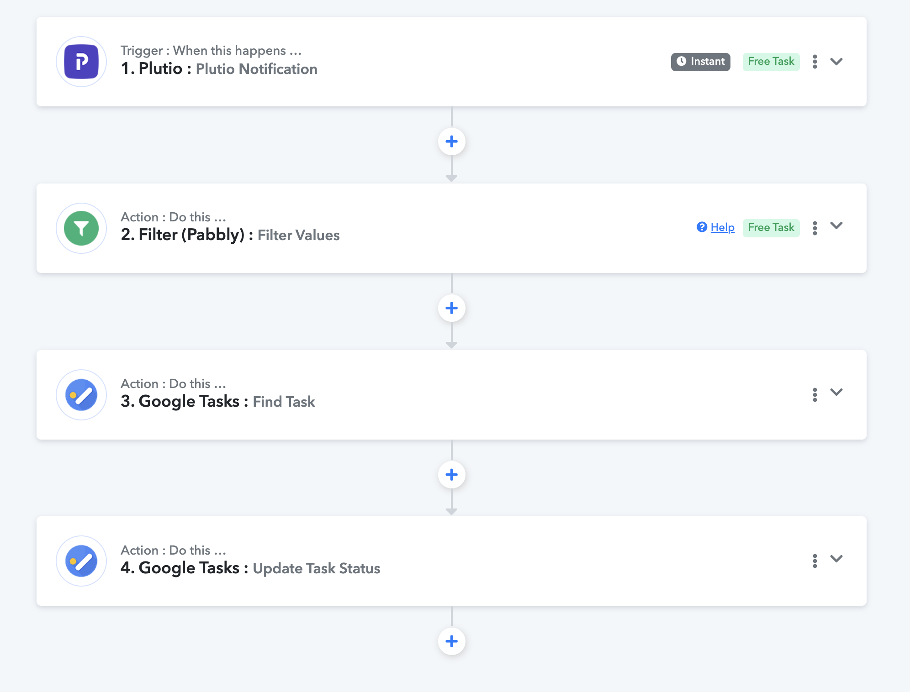Open three-dot menu for Update Task Status
The width and height of the screenshot is (910, 692).
[815, 561]
